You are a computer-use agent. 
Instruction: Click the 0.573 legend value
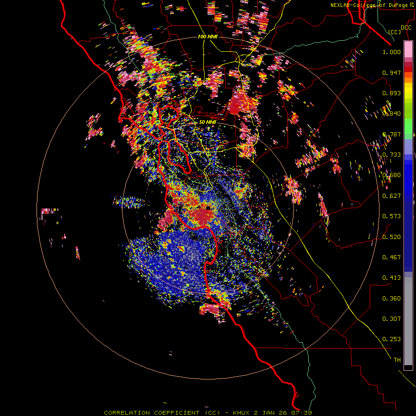pyautogui.click(x=392, y=216)
